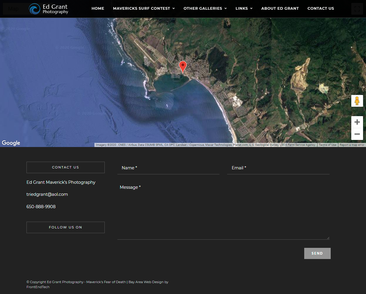Zoom out of the map with minus
The image size is (366, 294).
(357, 134)
